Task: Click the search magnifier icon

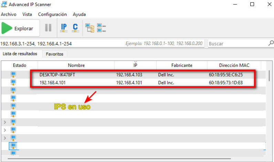Action: pyautogui.click(x=271, y=43)
